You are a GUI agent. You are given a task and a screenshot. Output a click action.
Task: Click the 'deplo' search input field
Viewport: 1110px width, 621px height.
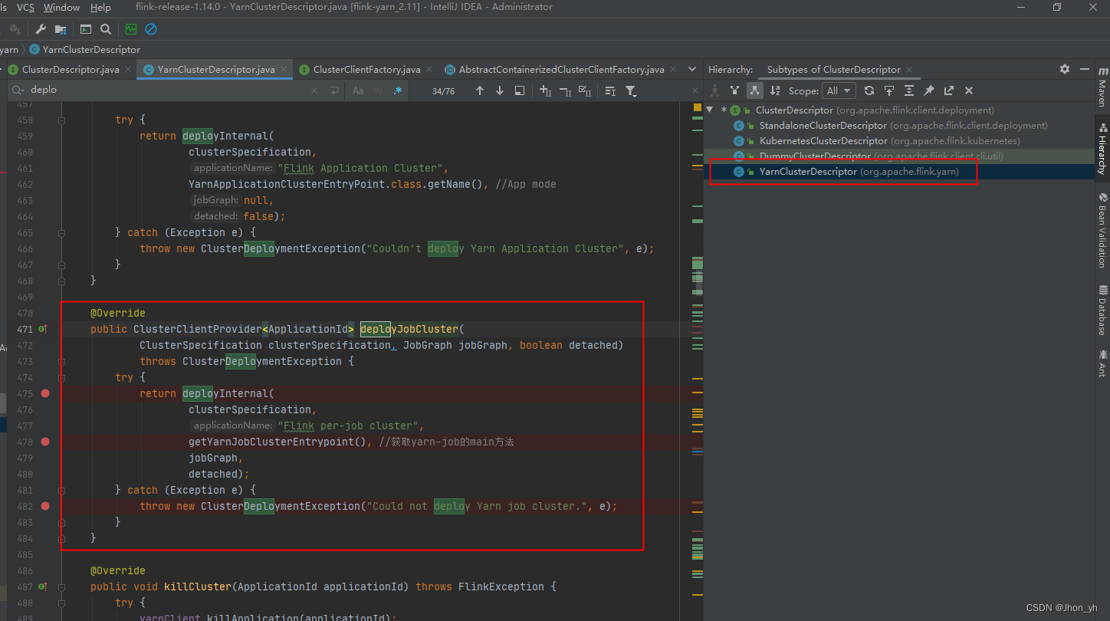click(x=169, y=90)
